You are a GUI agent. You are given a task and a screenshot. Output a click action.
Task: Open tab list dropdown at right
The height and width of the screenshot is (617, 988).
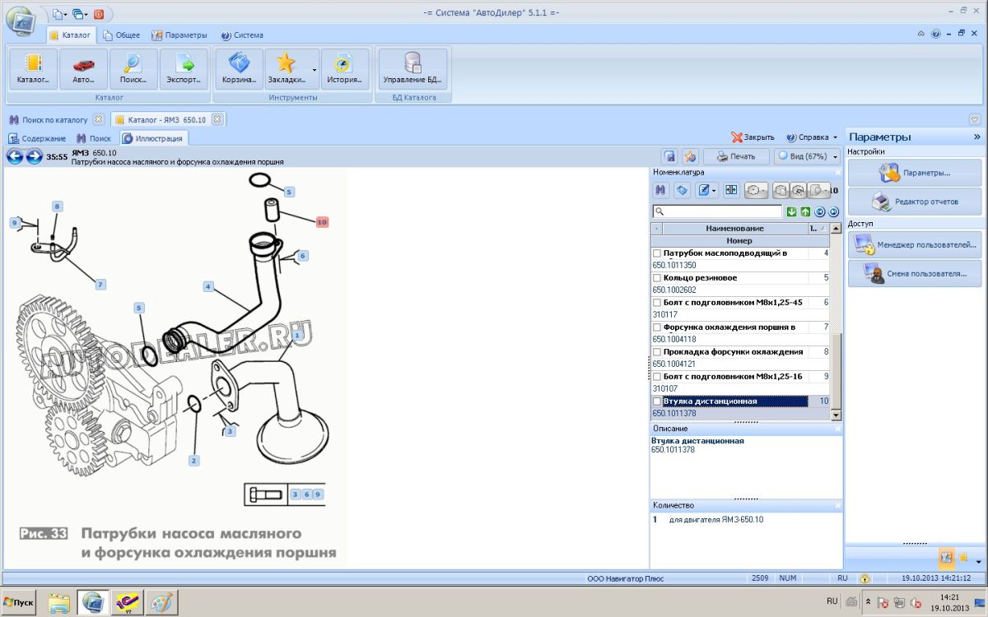976,119
